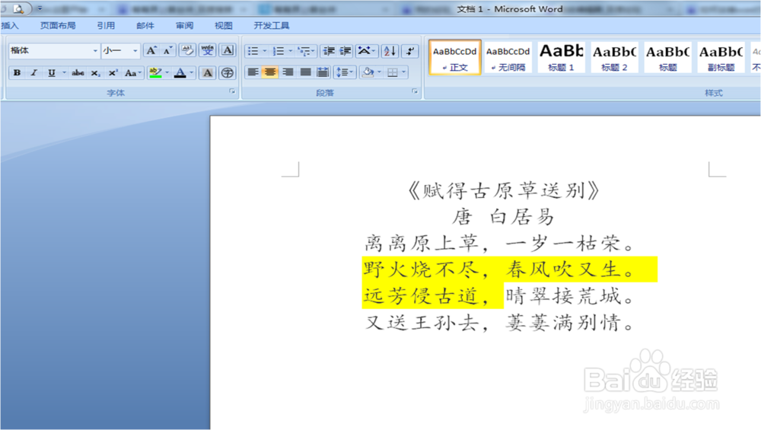
Task: Click the poem title 《赋得古原草送别》
Action: [x=505, y=191]
